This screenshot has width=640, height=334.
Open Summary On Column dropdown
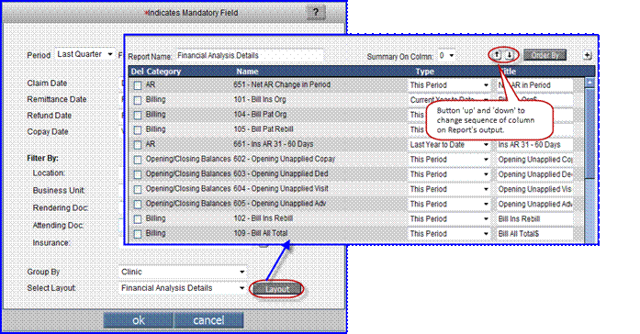[446, 55]
